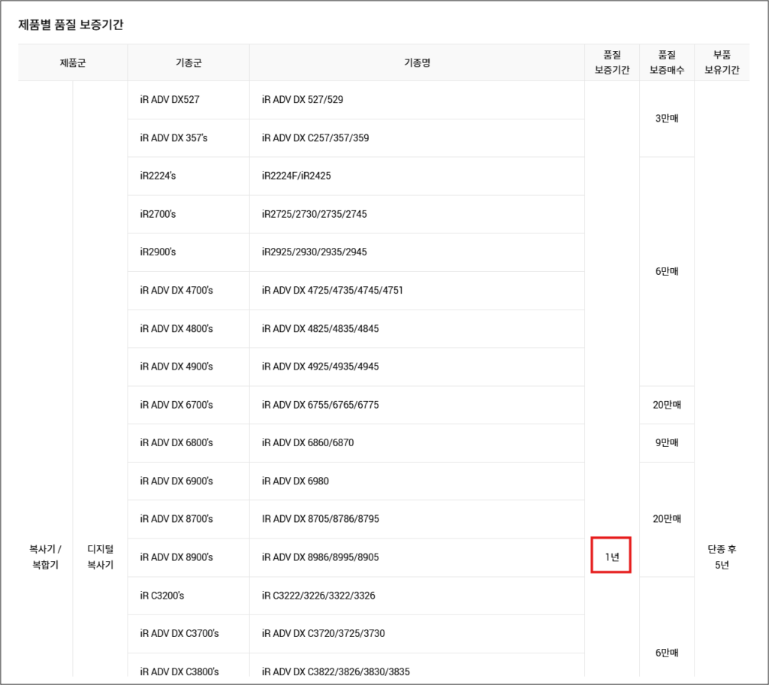Image resolution: width=769 pixels, height=685 pixels.
Task: Click model name 'iR ADV DX 6980'
Action: [x=295, y=481]
